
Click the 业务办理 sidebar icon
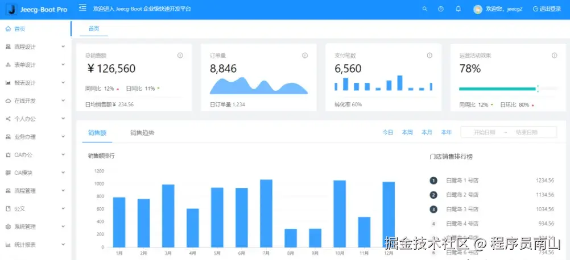(x=8, y=137)
